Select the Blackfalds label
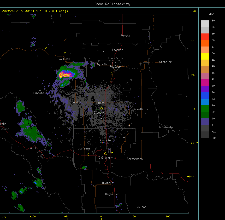Screen dimensions: 225x220 click(115, 58)
